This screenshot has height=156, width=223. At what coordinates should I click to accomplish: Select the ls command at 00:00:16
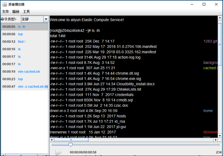[x=24, y=49]
